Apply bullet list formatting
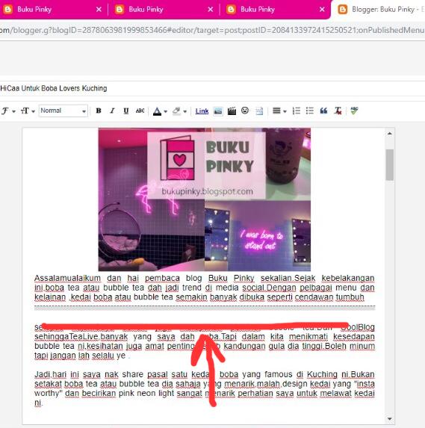 pos(310,111)
